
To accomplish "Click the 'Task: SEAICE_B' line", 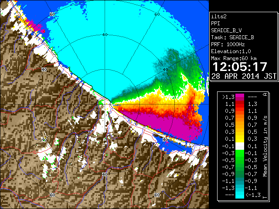I will click(232, 37).
